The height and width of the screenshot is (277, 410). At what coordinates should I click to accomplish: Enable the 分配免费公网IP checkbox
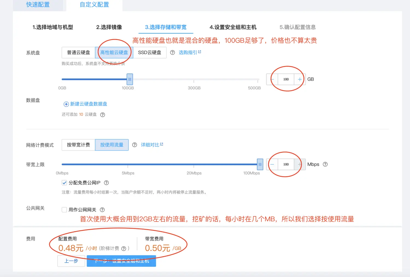[x=64, y=183]
